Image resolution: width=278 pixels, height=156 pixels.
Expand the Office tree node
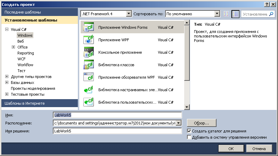[x=13, y=47]
